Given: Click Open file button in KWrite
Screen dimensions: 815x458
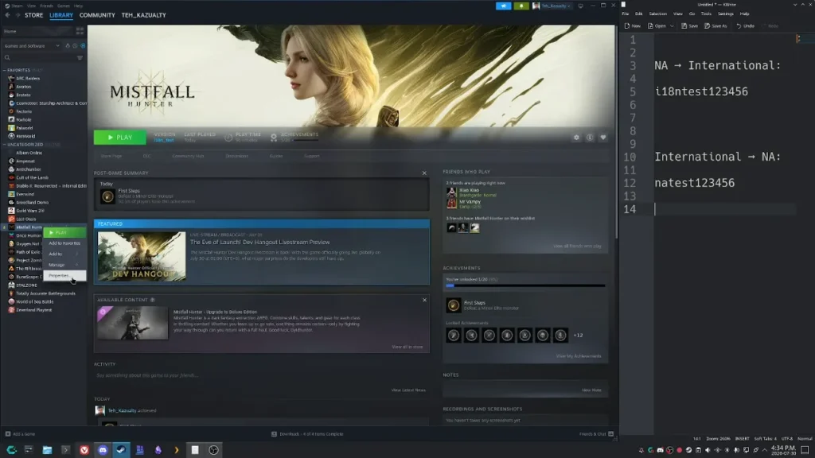Looking at the screenshot, I should (657, 26).
